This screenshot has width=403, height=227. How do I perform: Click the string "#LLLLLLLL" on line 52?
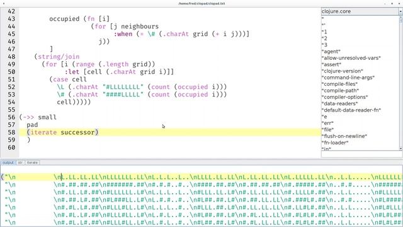click(x=123, y=87)
